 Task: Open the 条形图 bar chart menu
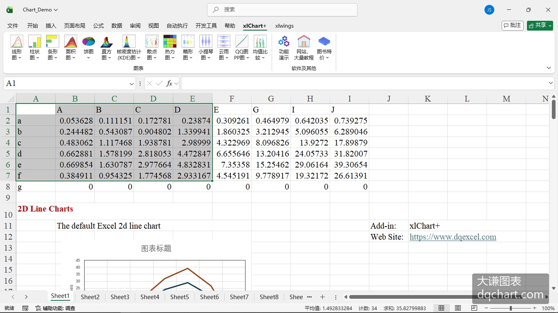(x=53, y=48)
